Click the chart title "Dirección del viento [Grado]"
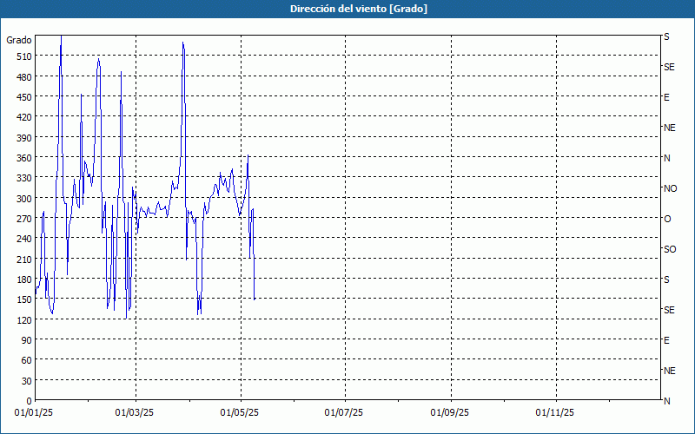The width and height of the screenshot is (695, 434). click(359, 9)
